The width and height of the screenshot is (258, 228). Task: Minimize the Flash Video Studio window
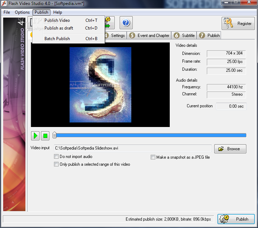226,2
